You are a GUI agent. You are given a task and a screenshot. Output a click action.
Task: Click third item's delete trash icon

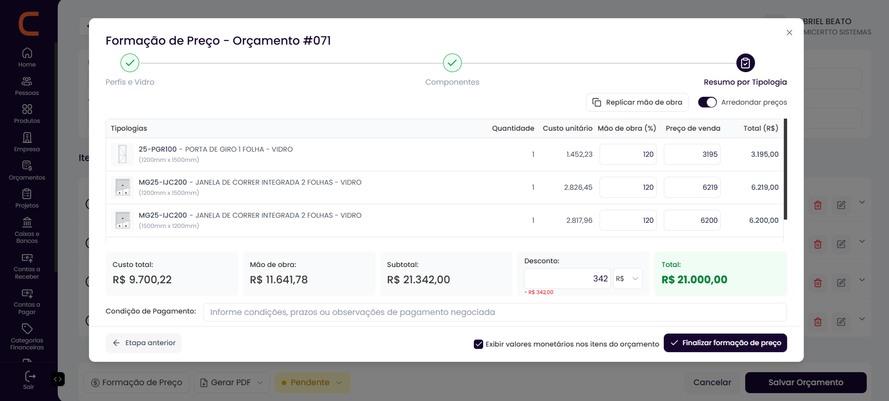pos(818,283)
